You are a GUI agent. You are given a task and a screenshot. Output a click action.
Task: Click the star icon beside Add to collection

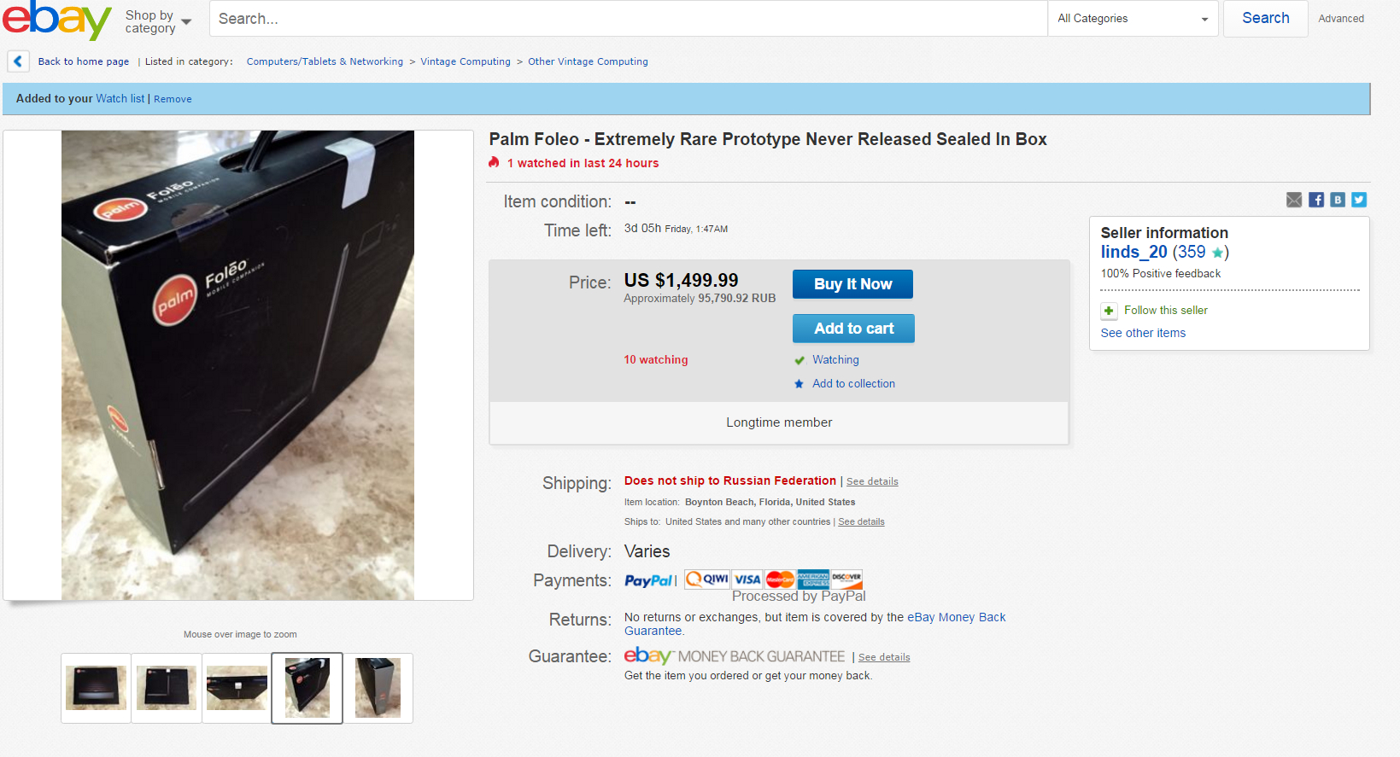[800, 384]
